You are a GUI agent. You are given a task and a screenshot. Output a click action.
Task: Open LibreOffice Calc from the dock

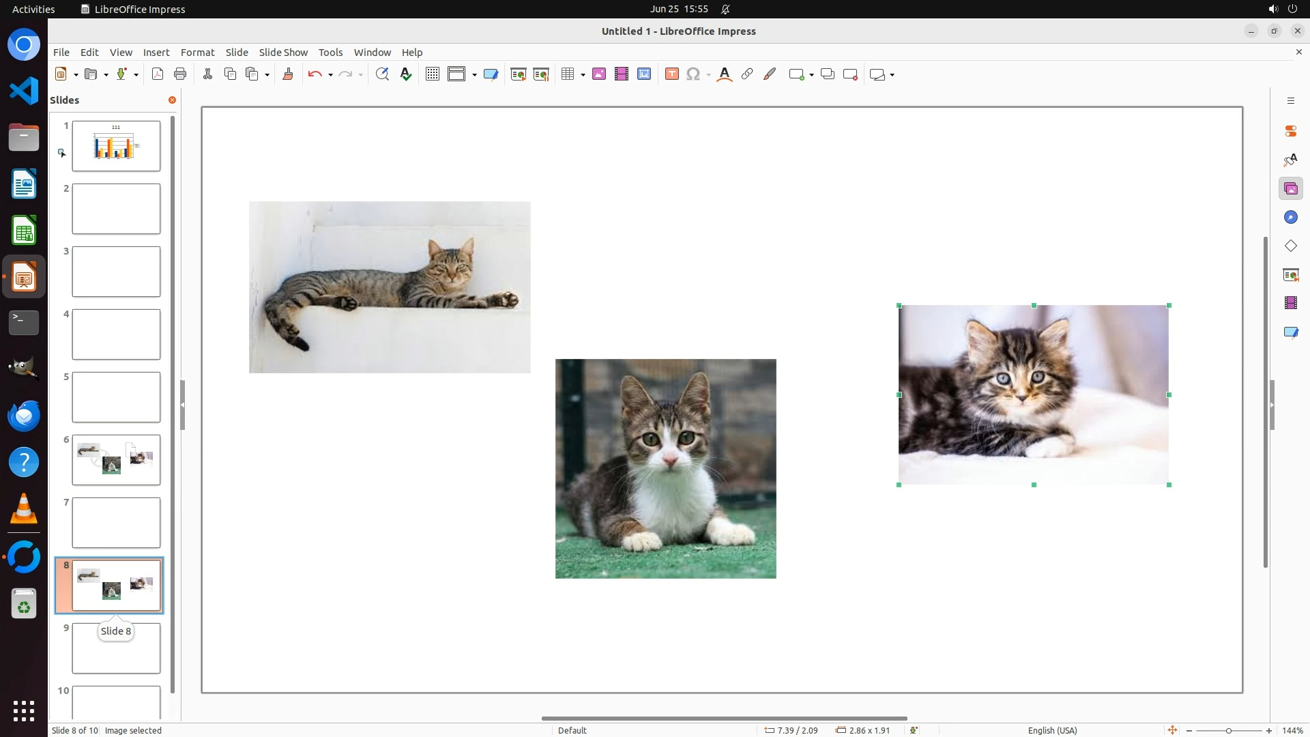coord(24,231)
